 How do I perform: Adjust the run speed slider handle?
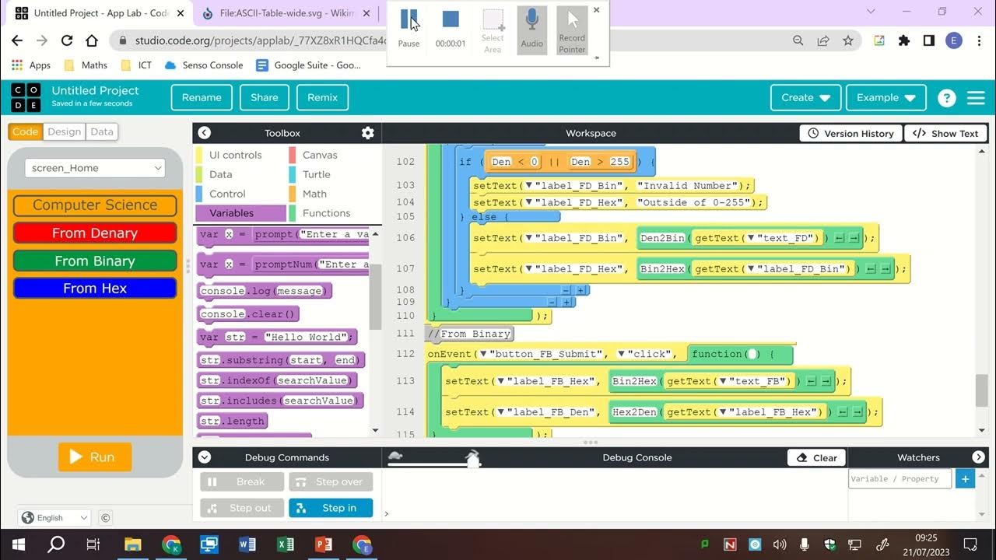472,460
